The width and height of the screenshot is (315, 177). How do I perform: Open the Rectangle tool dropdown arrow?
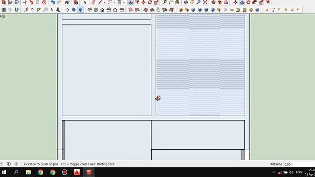coord(124,2)
